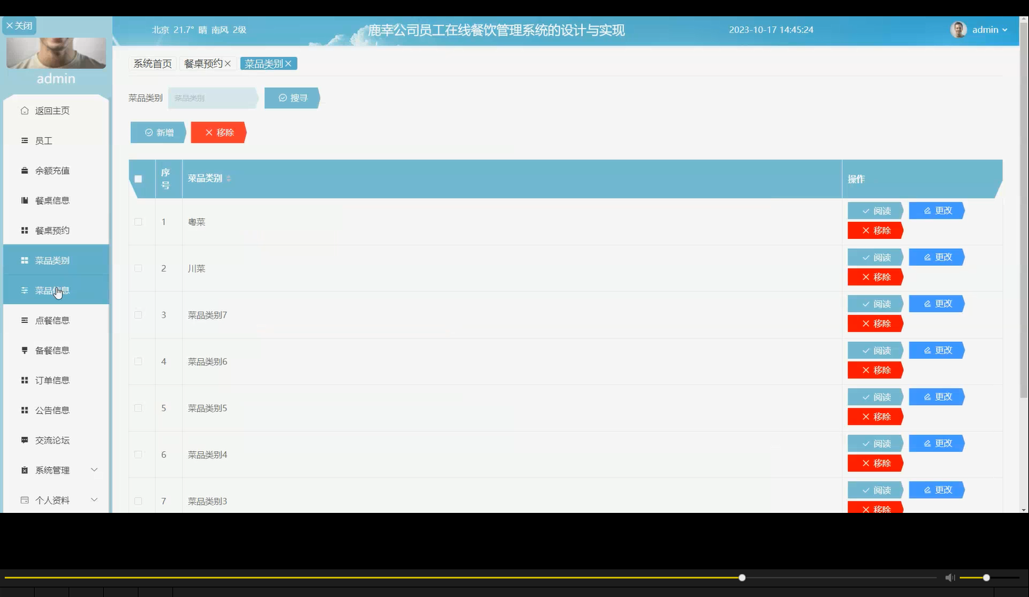The width and height of the screenshot is (1029, 597).
Task: Select the 员工 sidebar icon
Action: click(x=24, y=140)
